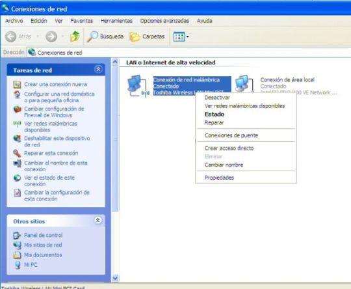Click the Dirección address bar field

[x=188, y=53]
